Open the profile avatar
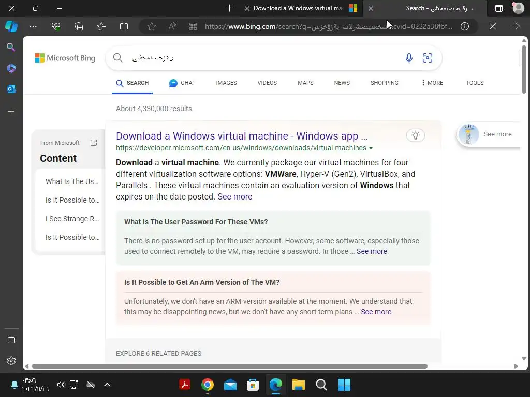Image resolution: width=530 pixels, height=397 pixels. [518, 8]
